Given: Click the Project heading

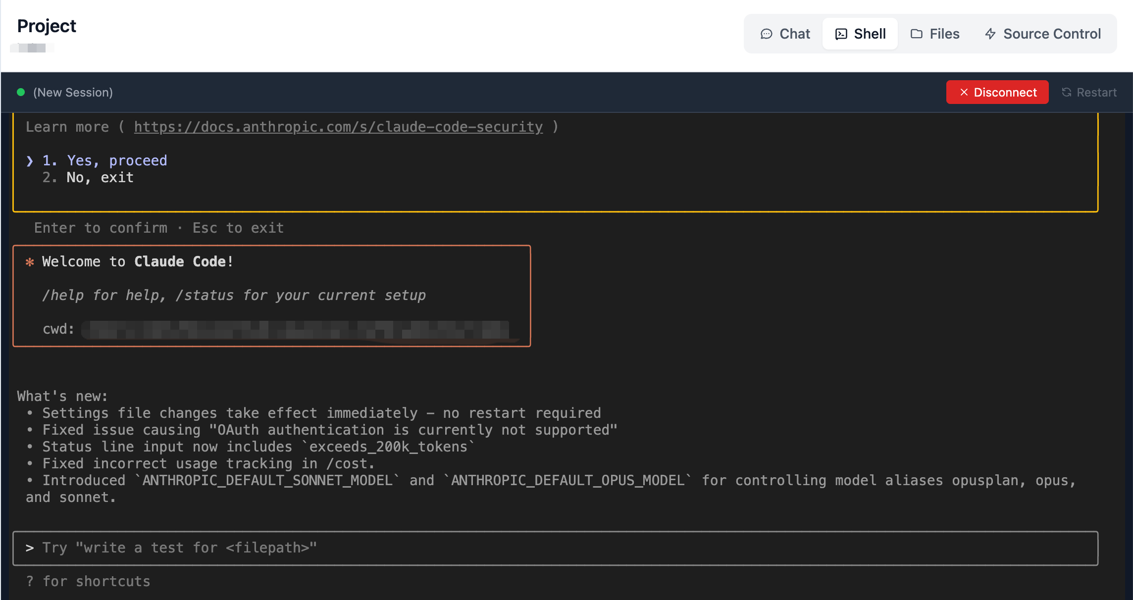Looking at the screenshot, I should [47, 26].
